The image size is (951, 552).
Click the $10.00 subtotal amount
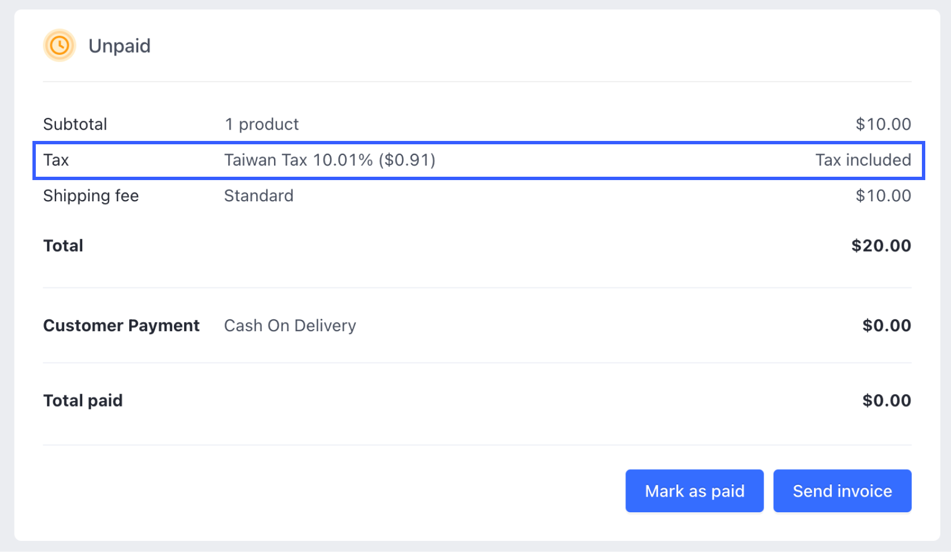(883, 124)
